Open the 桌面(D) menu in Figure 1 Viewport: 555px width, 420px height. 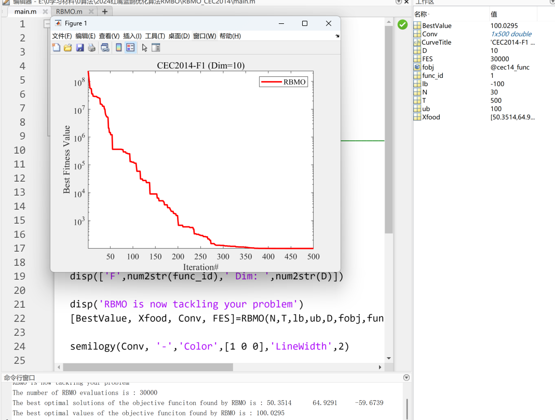click(179, 36)
